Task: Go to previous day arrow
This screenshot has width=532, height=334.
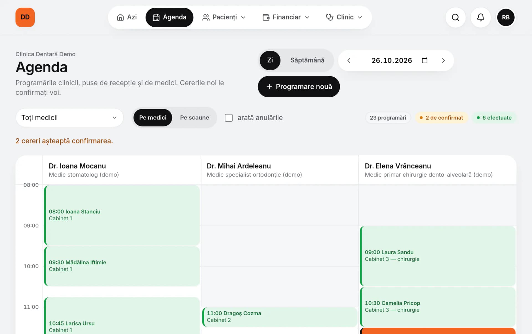Action: pos(349,60)
